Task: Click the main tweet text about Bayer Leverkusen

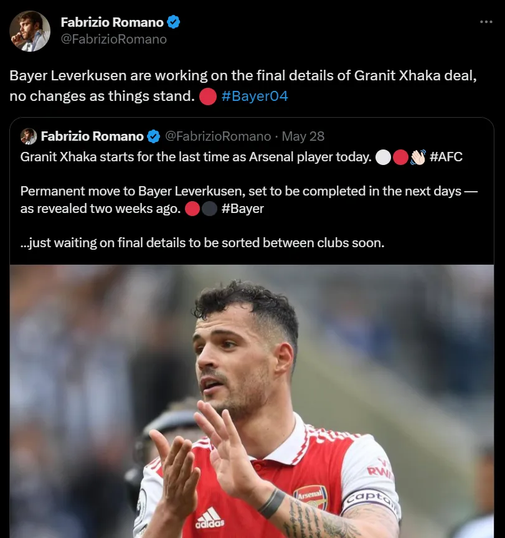Action: [x=243, y=76]
